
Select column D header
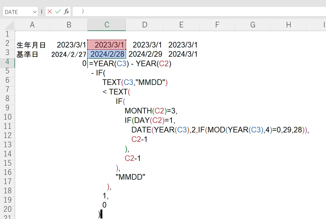click(145, 25)
